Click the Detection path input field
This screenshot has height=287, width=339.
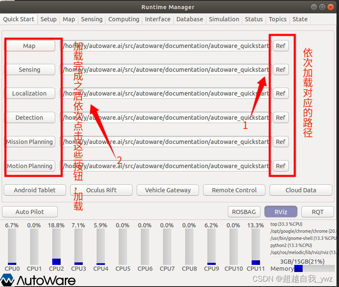[166, 117]
